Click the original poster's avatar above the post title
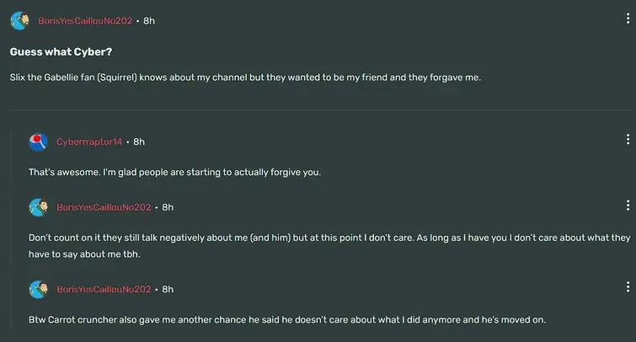The height and width of the screenshot is (342, 636). pyautogui.click(x=20, y=20)
